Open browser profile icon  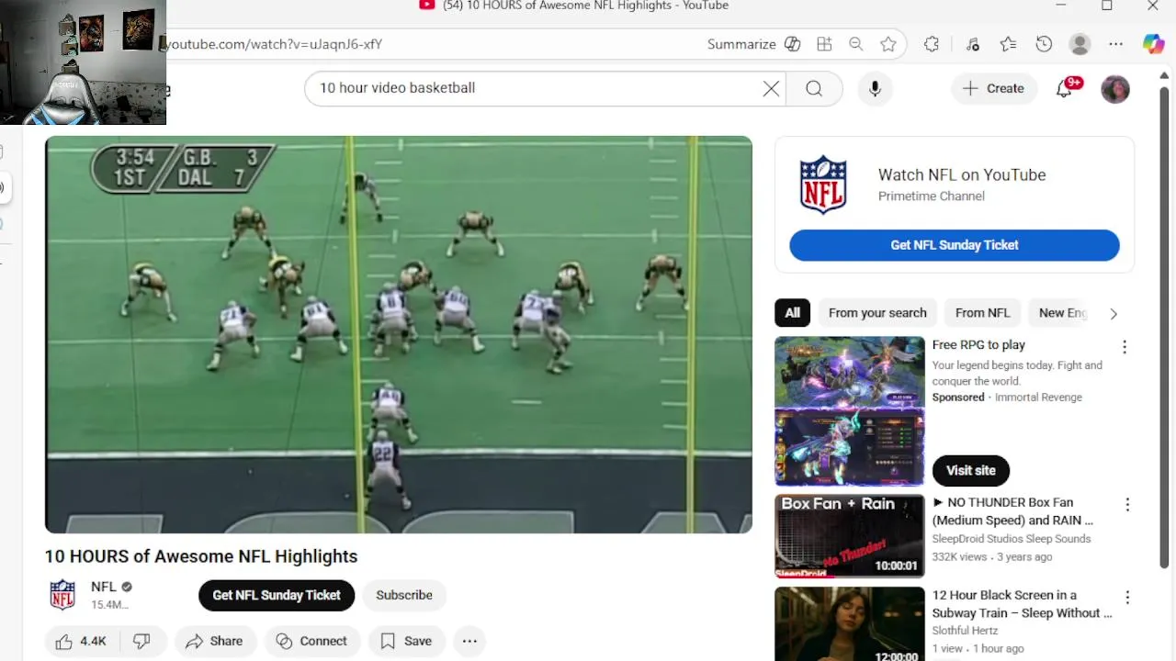(x=1080, y=44)
